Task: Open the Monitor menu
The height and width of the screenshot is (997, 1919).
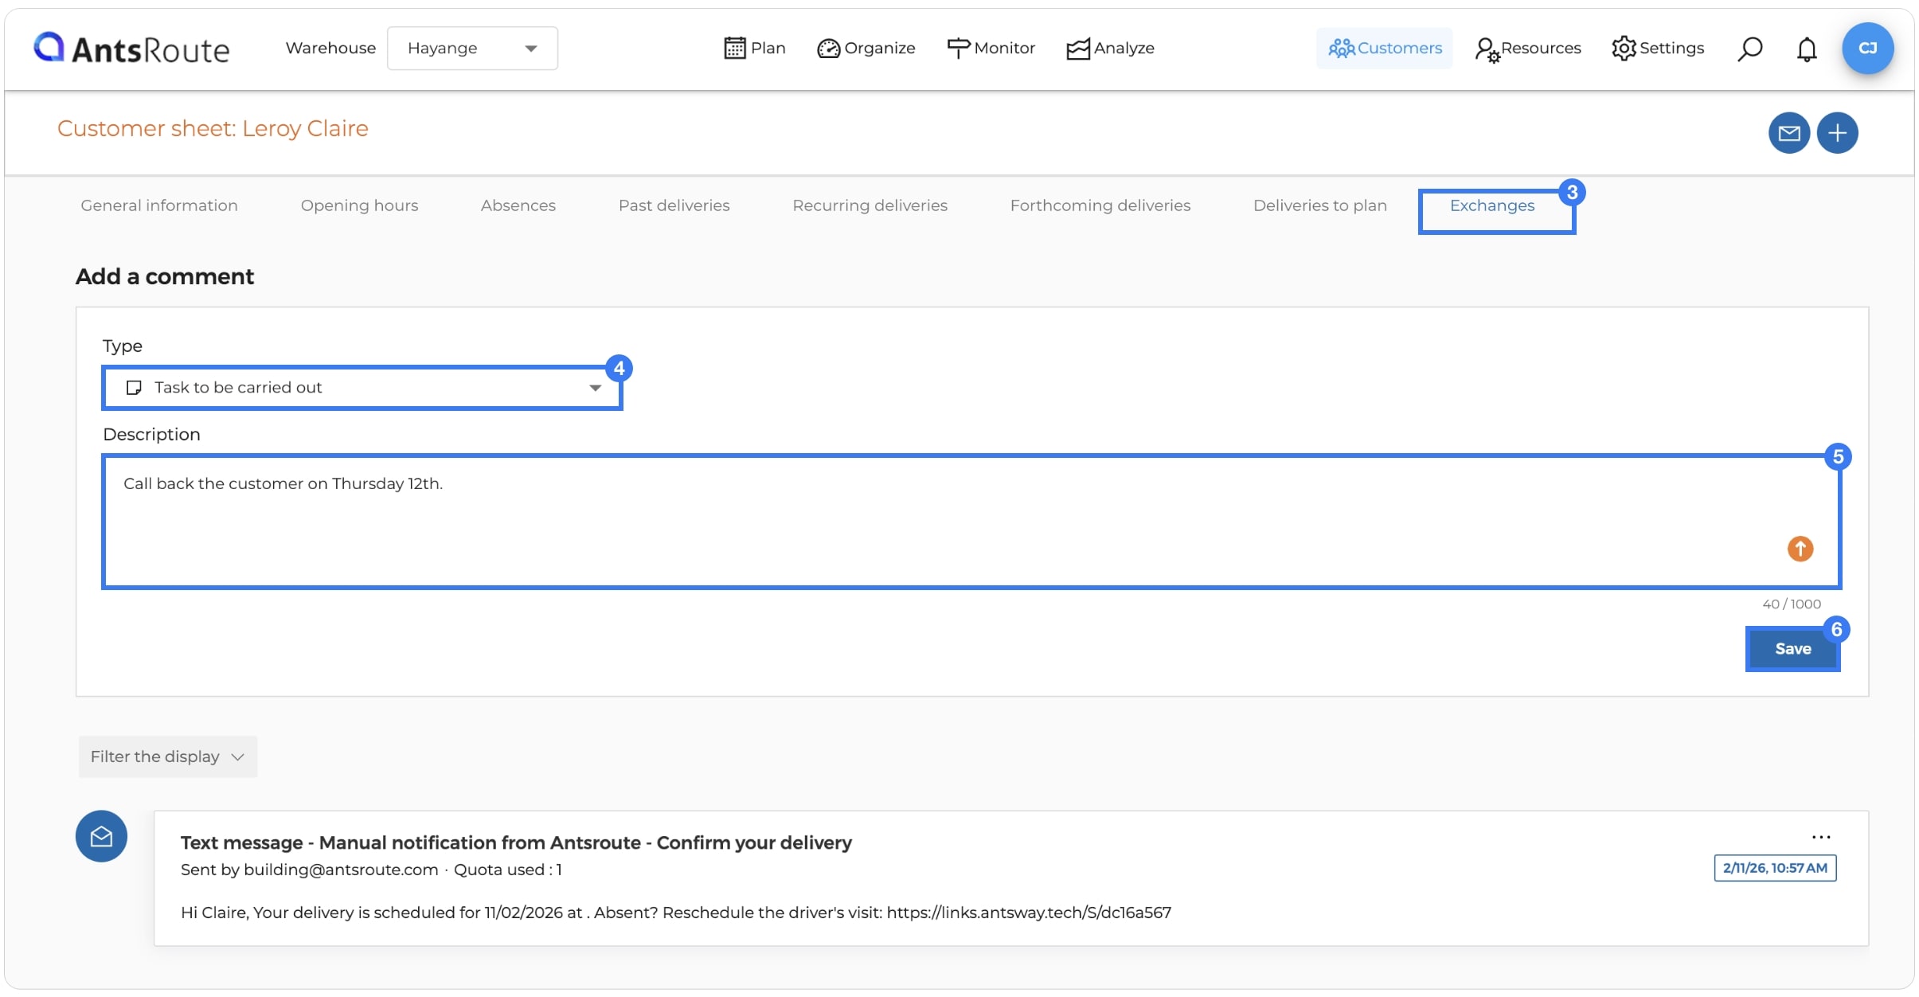Action: 991,49
